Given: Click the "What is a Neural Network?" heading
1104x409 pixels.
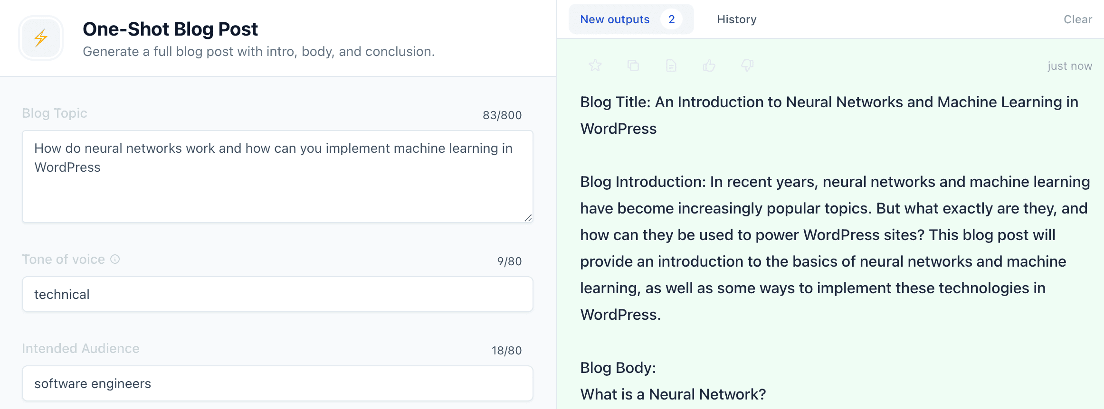Looking at the screenshot, I should (673, 394).
